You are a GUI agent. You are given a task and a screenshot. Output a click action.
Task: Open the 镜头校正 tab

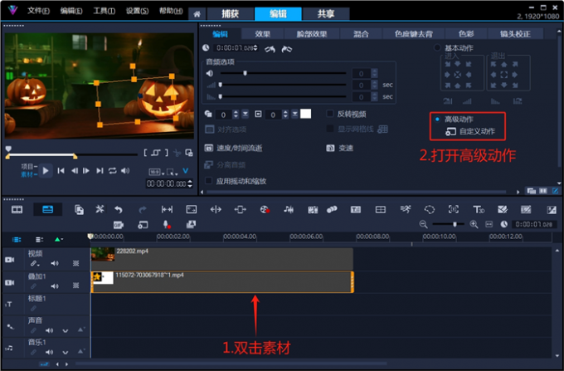515,34
